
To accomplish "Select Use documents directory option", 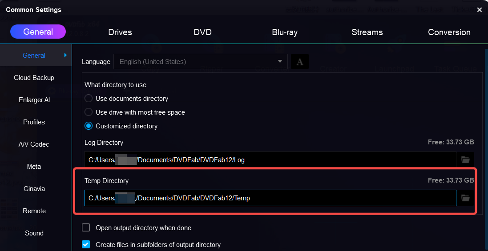I will coord(89,99).
